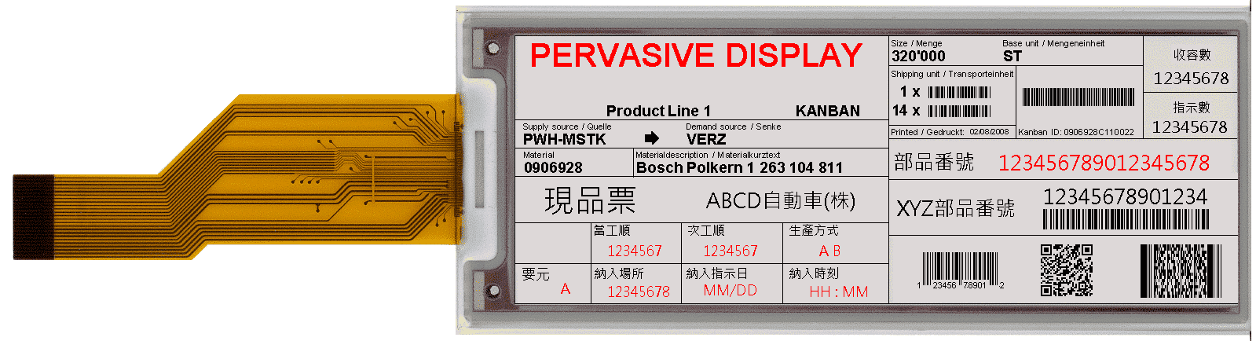Viewport: 1256px width, 341px height.
Task: Click the QR code
Action: [1067, 269]
